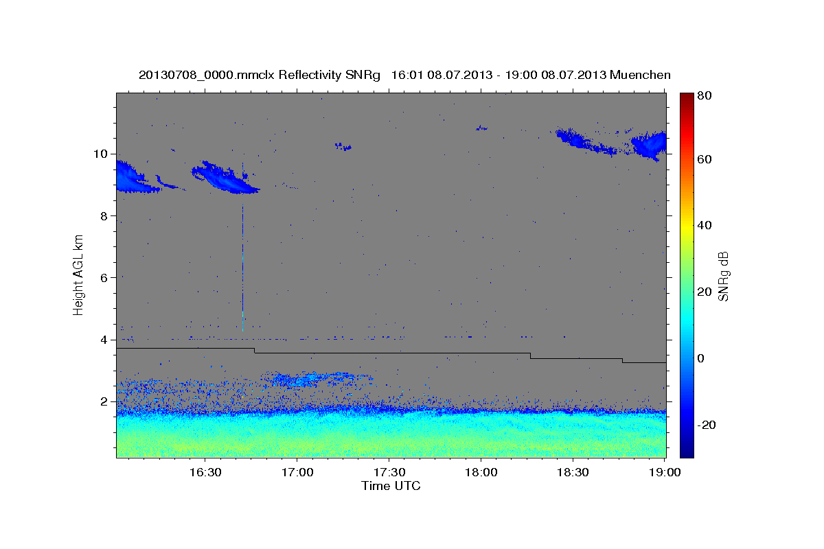
Task: Click the dark red top of the colorbar
Action: click(x=687, y=100)
